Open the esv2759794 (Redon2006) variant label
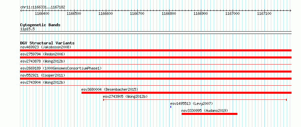 pos(43,54)
